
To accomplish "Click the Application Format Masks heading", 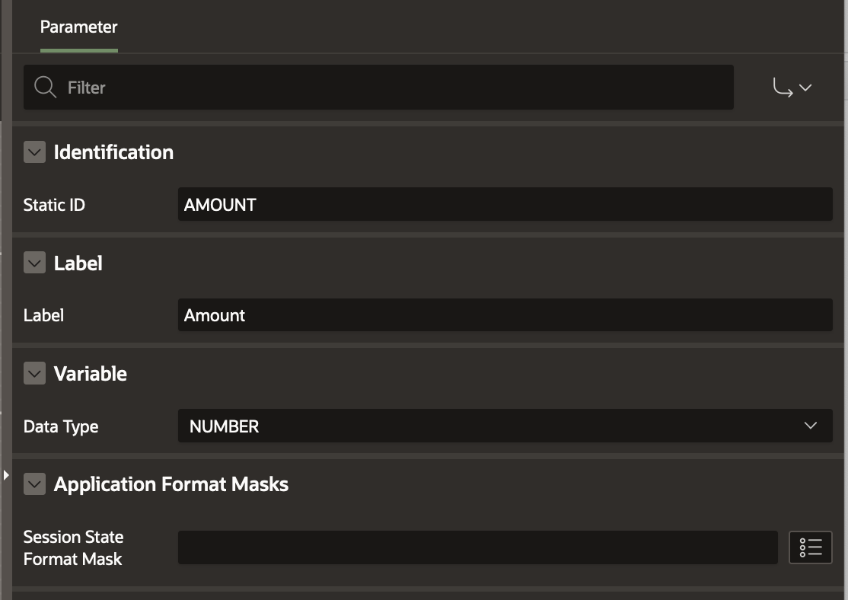I will (171, 484).
